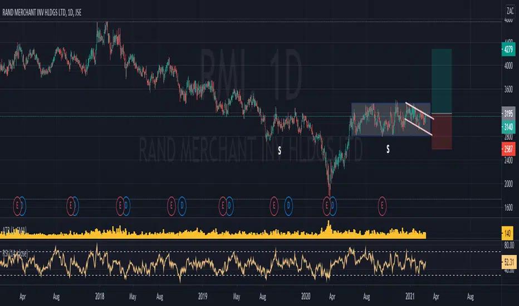Click the ATR indicator legend label
The image size is (519, 306).
point(14,230)
